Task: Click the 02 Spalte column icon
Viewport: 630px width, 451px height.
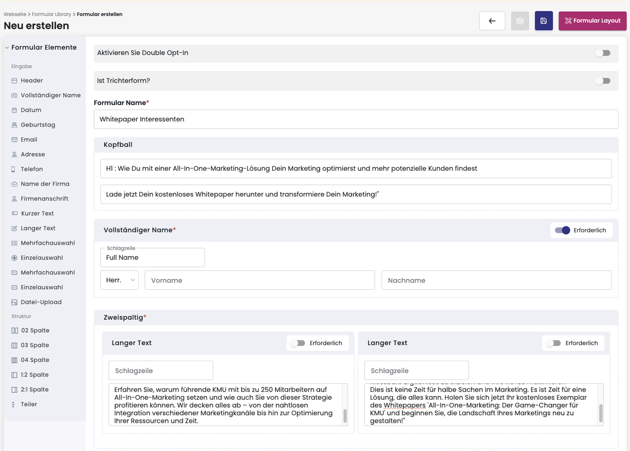Action: [15, 330]
